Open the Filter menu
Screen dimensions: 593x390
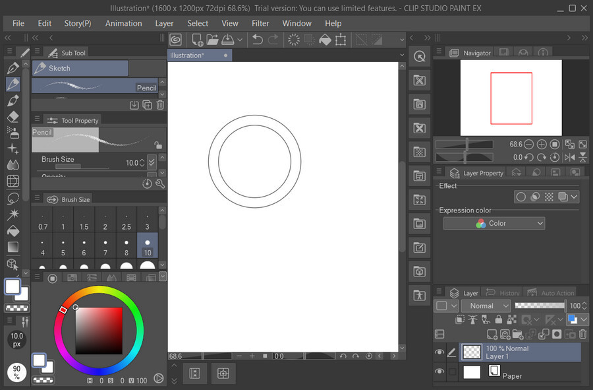click(x=260, y=24)
